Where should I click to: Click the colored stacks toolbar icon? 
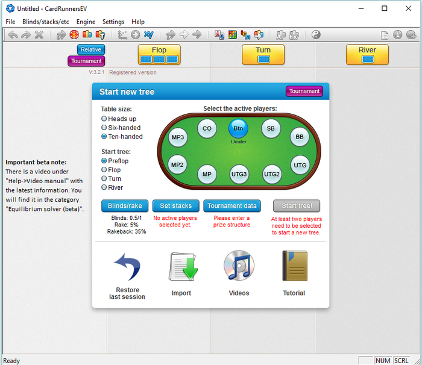(x=87, y=34)
